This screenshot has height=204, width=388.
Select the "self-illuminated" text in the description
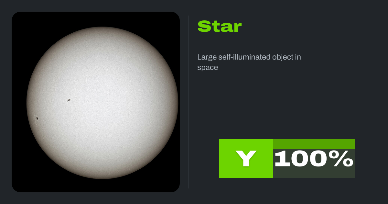coord(243,57)
